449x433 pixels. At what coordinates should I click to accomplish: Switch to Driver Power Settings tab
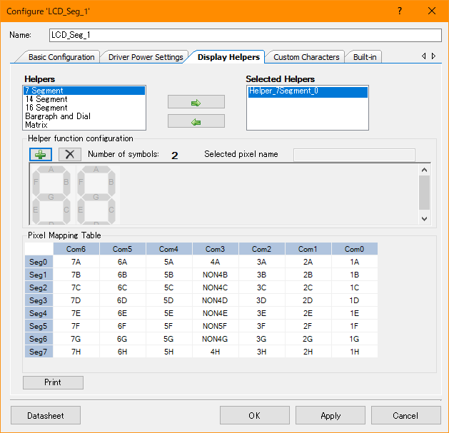pyautogui.click(x=146, y=57)
